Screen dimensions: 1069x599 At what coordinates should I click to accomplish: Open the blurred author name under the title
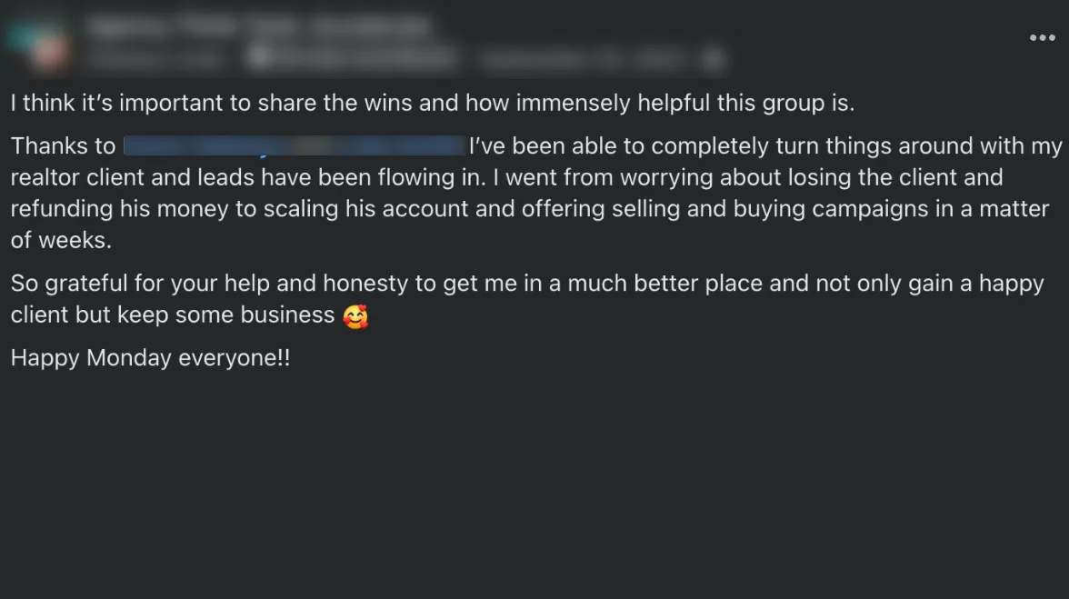(155, 60)
